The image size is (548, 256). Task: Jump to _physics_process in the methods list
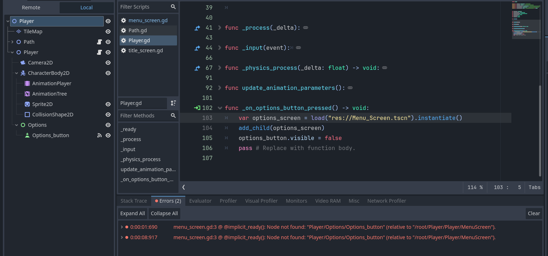click(x=148, y=159)
